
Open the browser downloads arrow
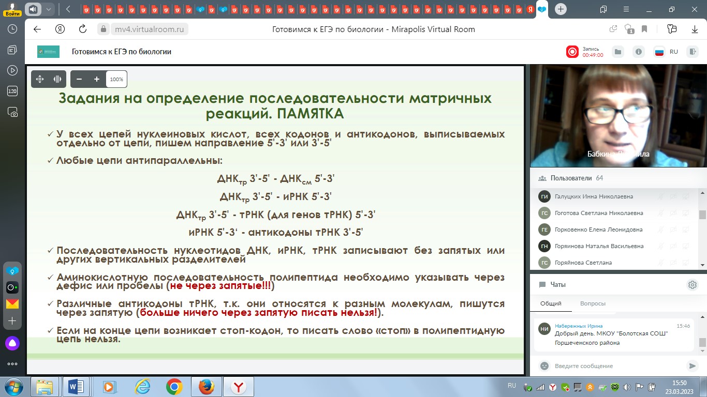click(x=695, y=29)
